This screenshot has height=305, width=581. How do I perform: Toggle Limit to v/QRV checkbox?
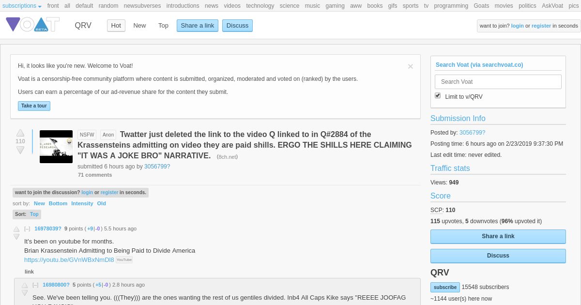coord(438,96)
